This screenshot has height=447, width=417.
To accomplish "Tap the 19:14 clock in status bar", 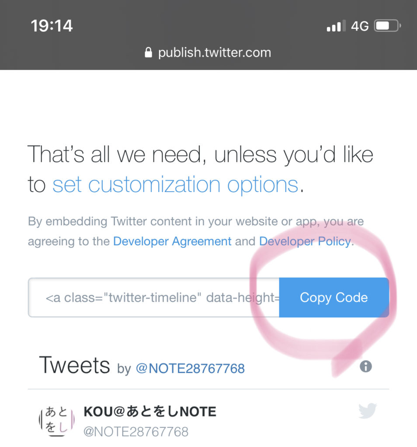I will pyautogui.click(x=52, y=26).
